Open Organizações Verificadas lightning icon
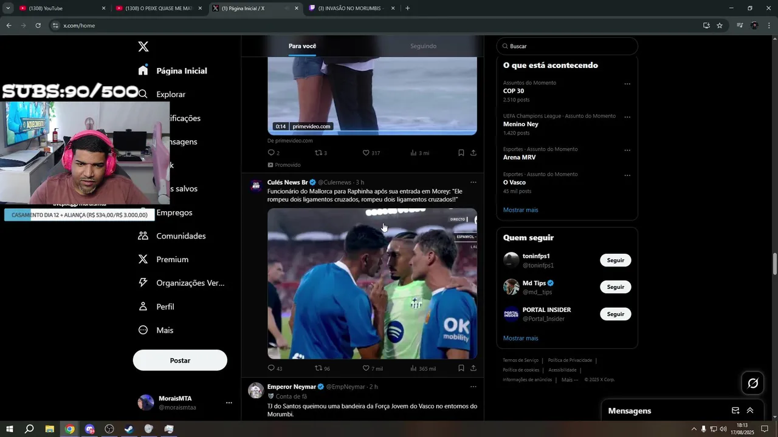The image size is (778, 437). click(x=143, y=283)
